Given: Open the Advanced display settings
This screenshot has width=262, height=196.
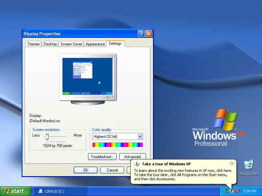Looking at the screenshot, I should [133, 157].
